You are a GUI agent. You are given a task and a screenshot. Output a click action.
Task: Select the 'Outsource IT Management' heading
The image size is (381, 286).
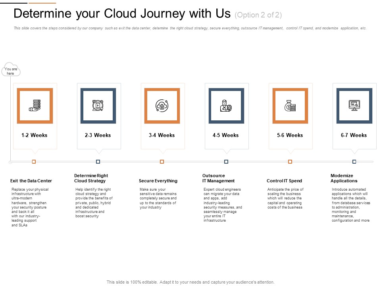218,178
